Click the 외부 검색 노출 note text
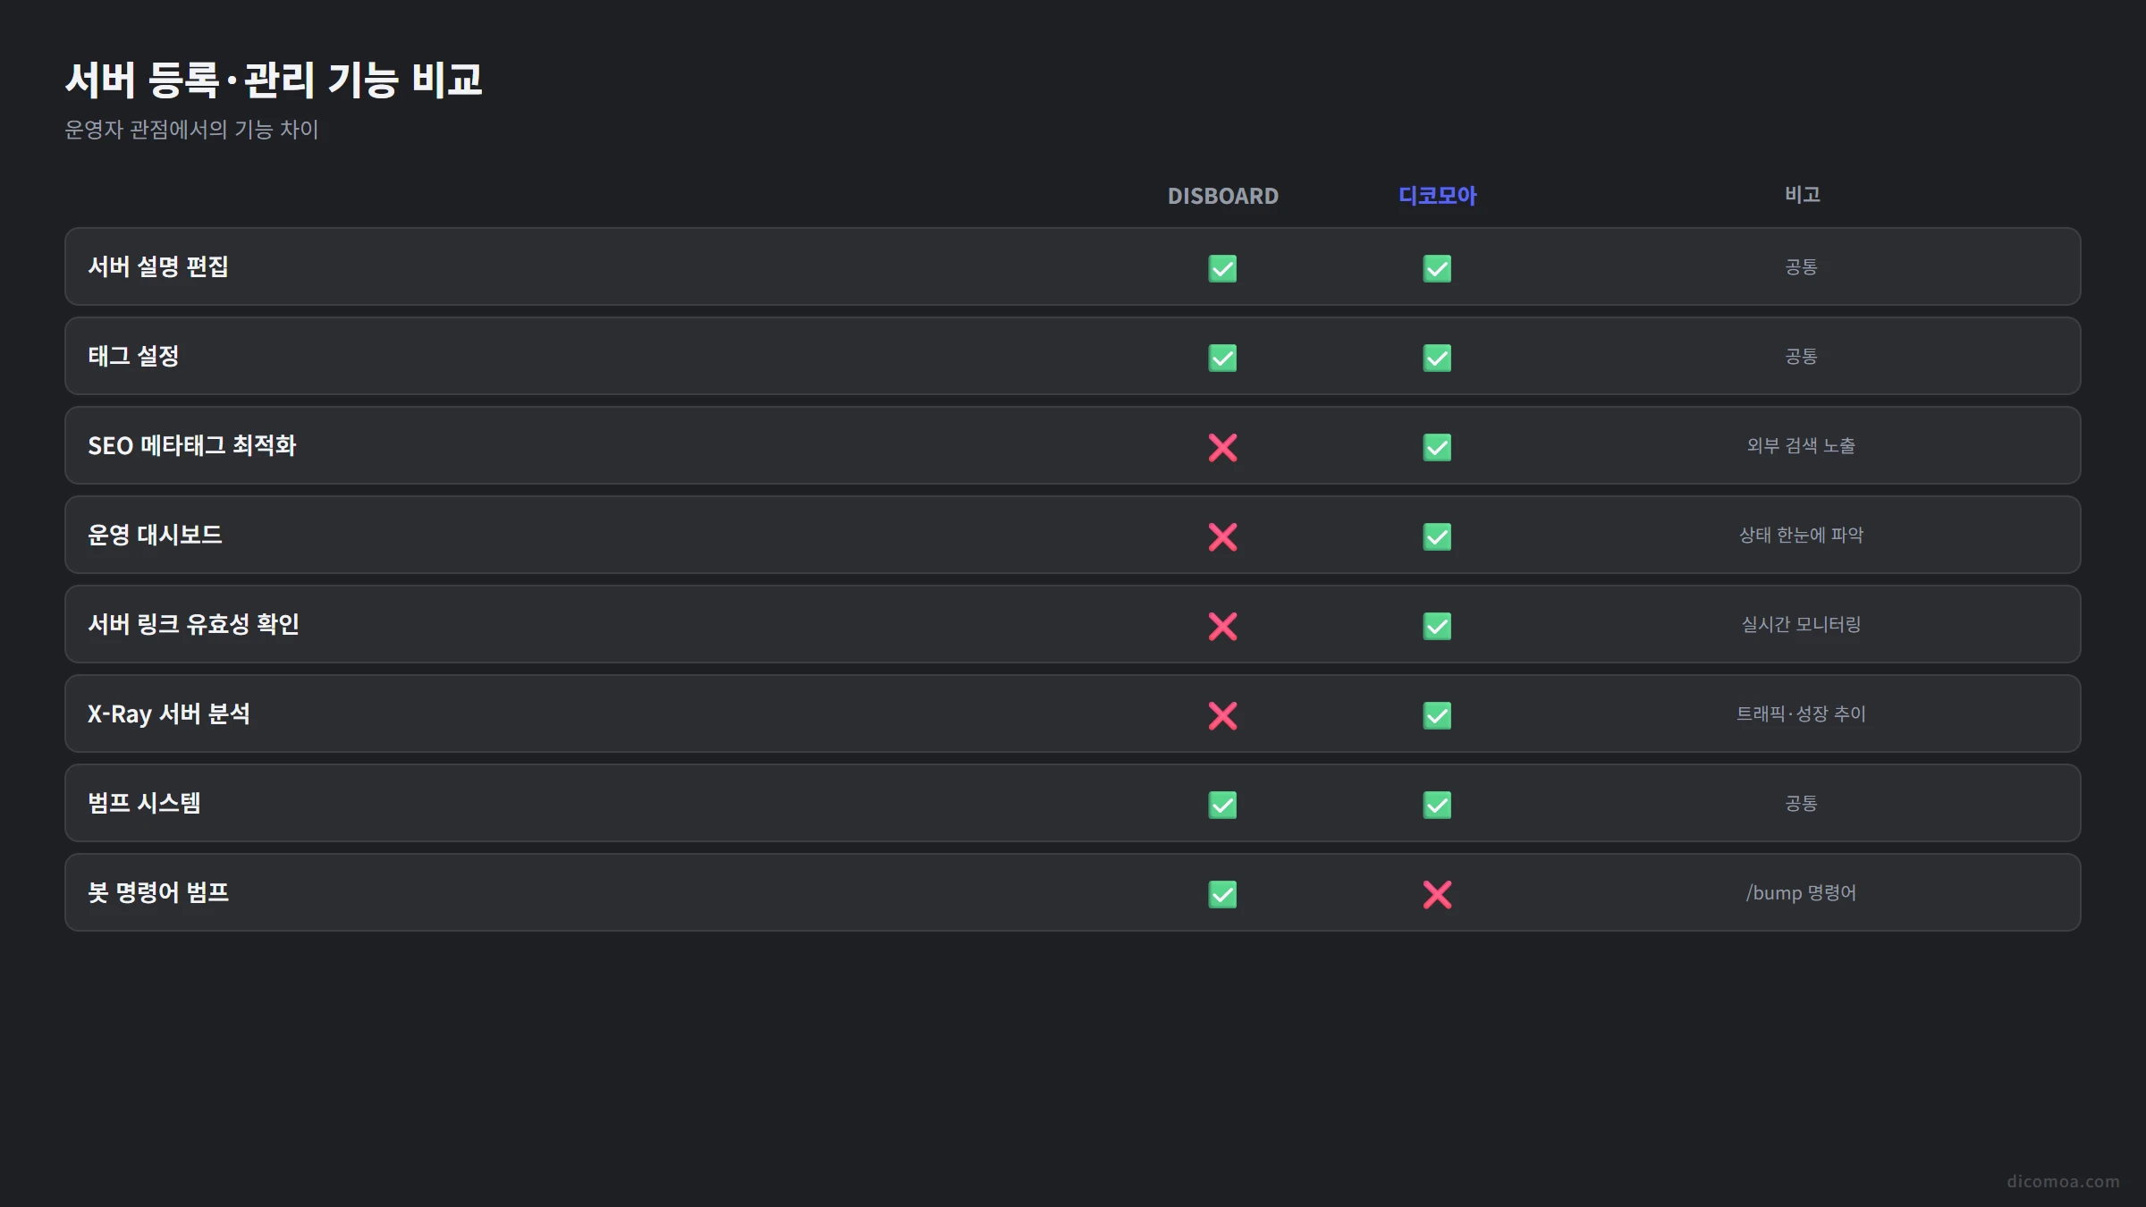Screen dimensions: 2146x1207 coord(1801,445)
